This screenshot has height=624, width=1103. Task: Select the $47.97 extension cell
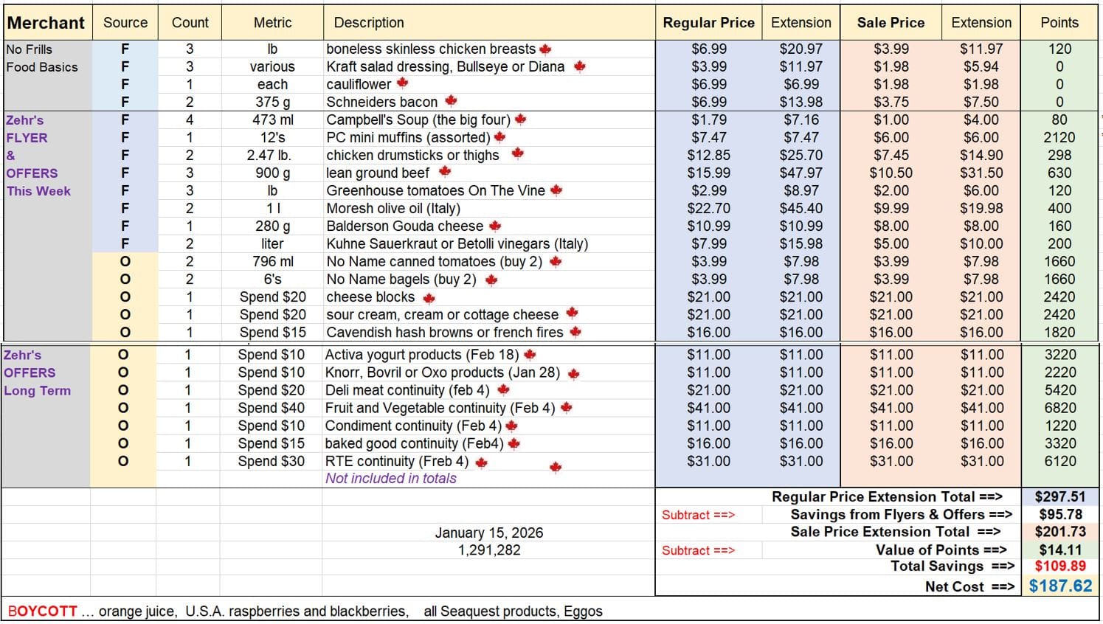tap(801, 173)
